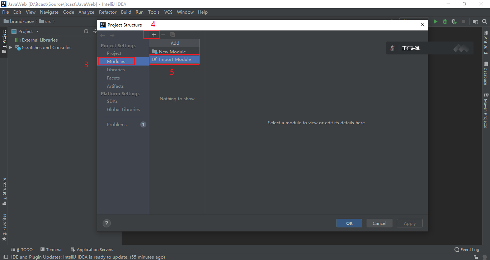
Task: Click the green Debug bug icon
Action: coord(445,21)
